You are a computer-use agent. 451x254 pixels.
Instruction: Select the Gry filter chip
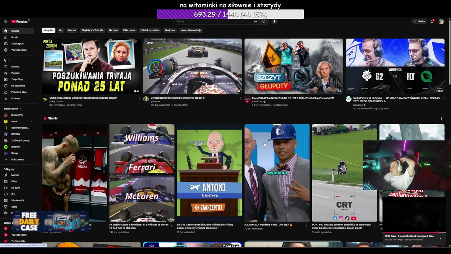pyautogui.click(x=61, y=30)
